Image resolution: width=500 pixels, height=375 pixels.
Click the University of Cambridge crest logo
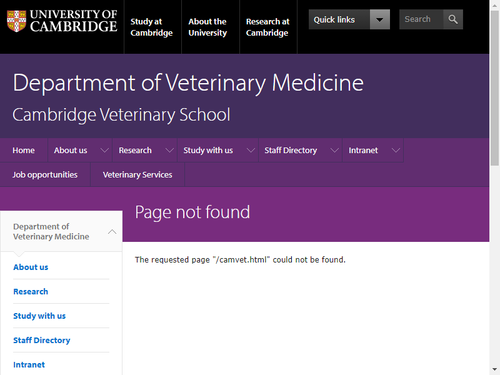click(x=17, y=21)
